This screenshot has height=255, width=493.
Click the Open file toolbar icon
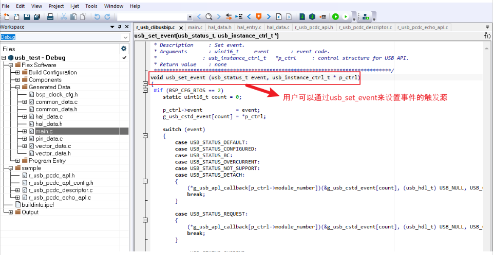(16, 16)
